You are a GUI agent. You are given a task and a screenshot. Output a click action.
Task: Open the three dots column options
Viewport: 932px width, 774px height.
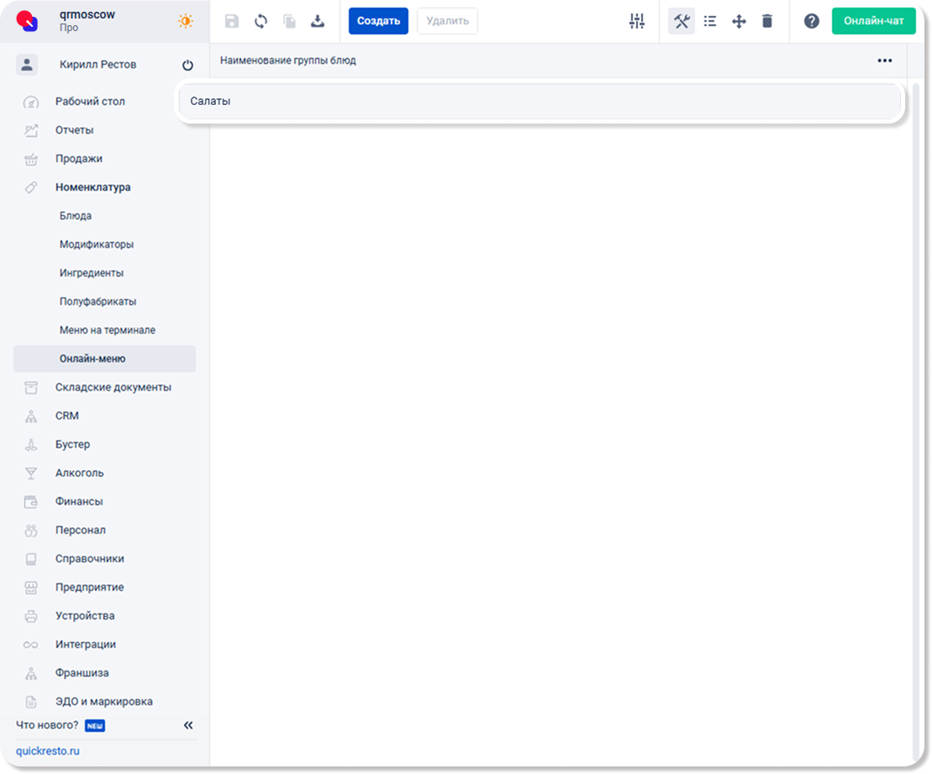click(884, 61)
